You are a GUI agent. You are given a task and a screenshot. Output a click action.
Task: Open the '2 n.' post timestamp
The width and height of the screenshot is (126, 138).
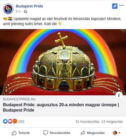click(18, 11)
